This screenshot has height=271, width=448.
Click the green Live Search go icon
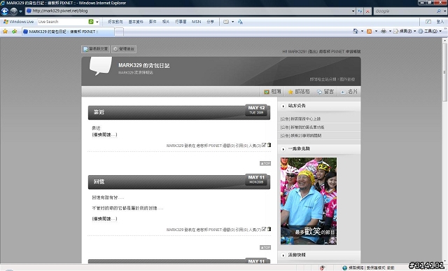coord(91,22)
